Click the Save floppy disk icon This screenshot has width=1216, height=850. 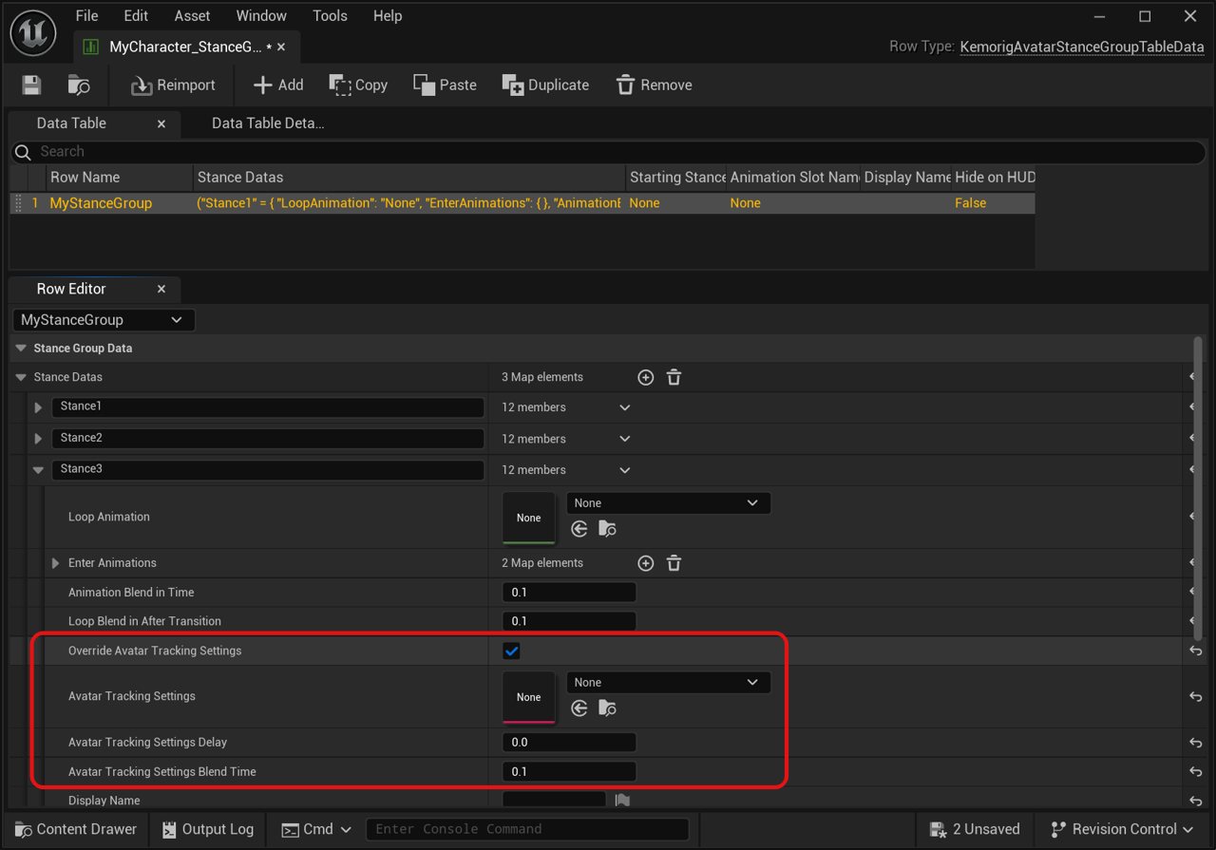(x=31, y=85)
